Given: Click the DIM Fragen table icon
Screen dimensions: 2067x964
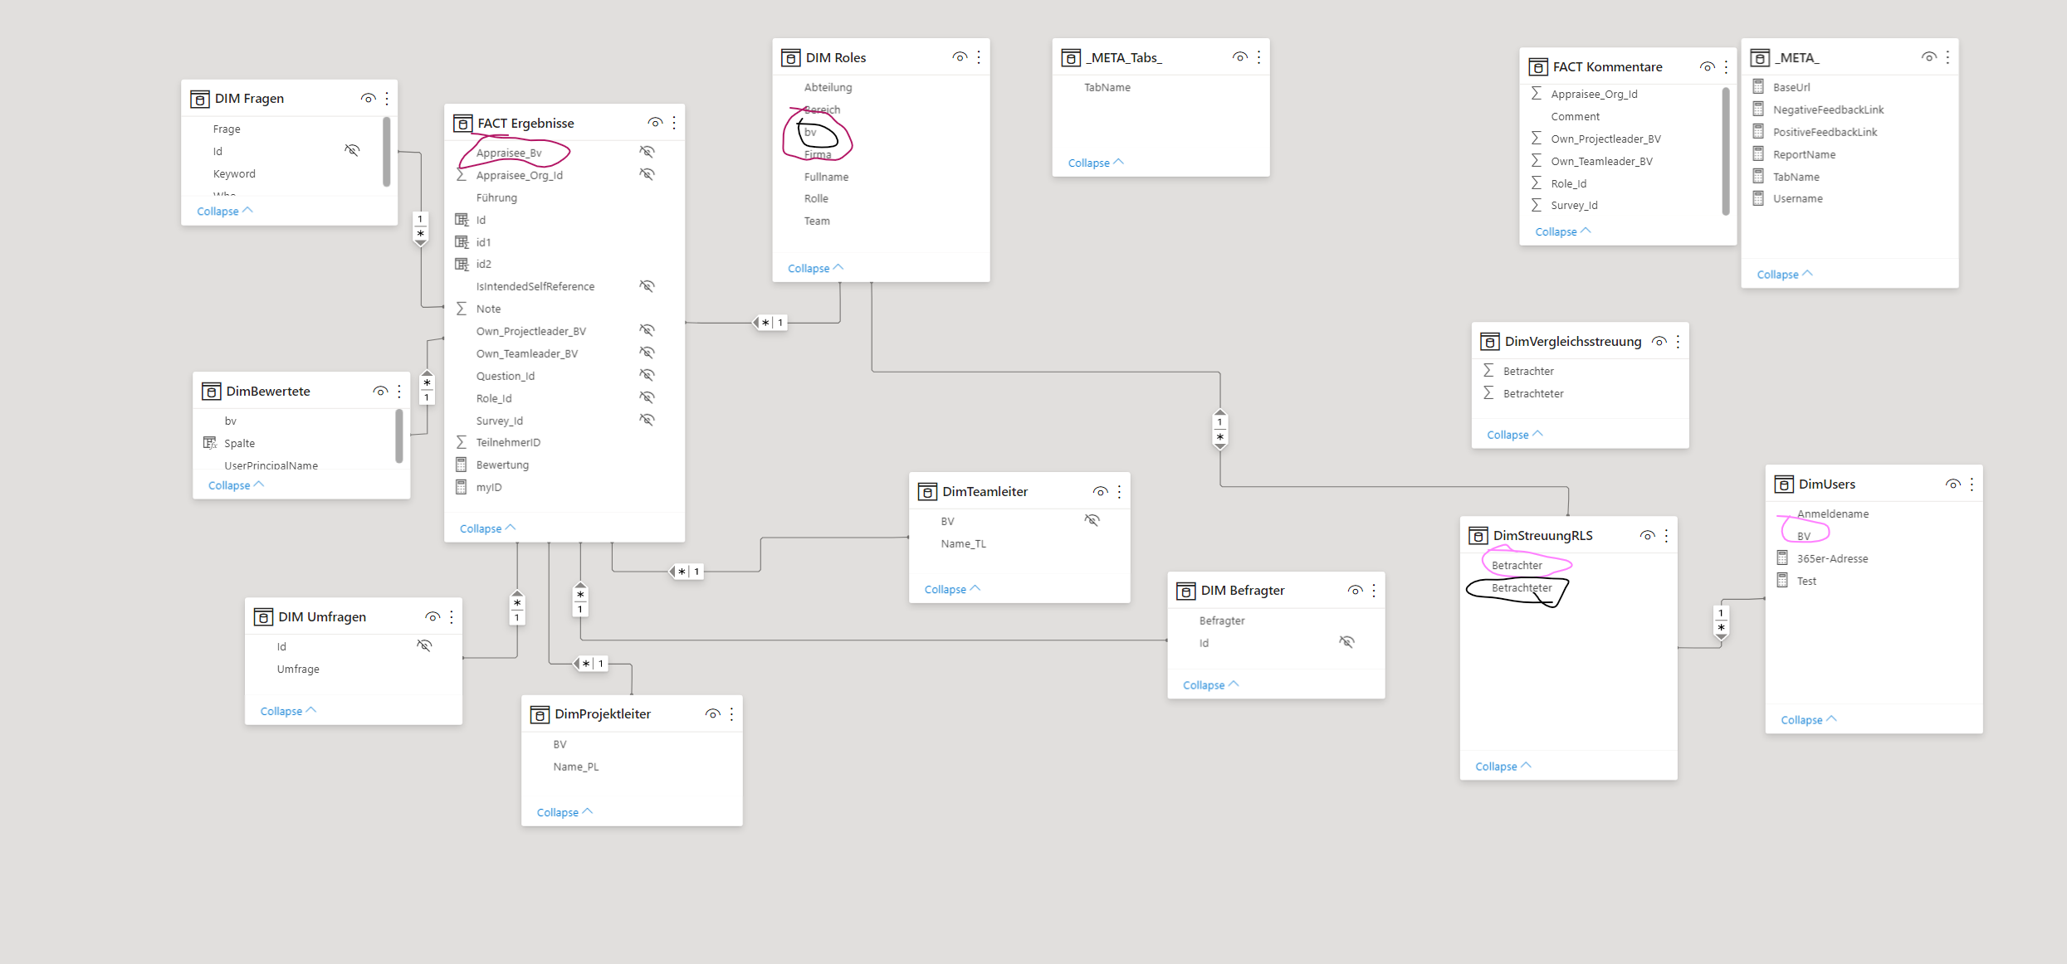Looking at the screenshot, I should tap(200, 99).
